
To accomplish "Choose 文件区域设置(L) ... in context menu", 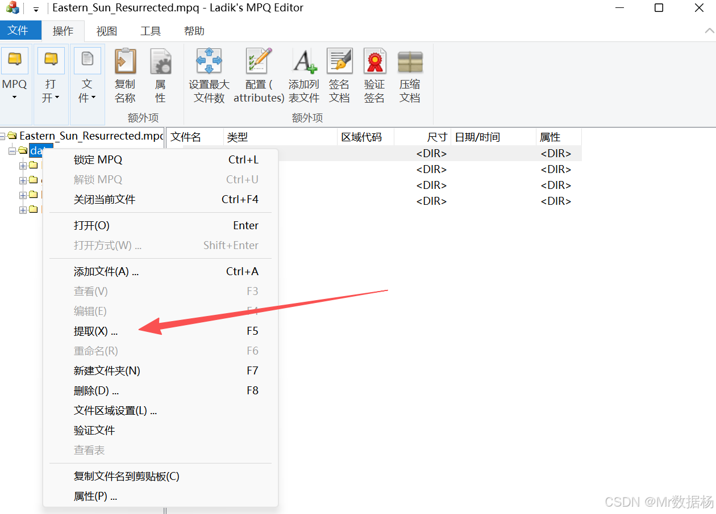I will (x=160, y=411).
